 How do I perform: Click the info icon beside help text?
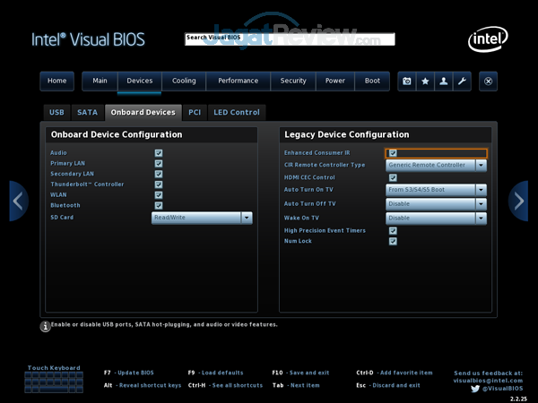click(x=45, y=326)
